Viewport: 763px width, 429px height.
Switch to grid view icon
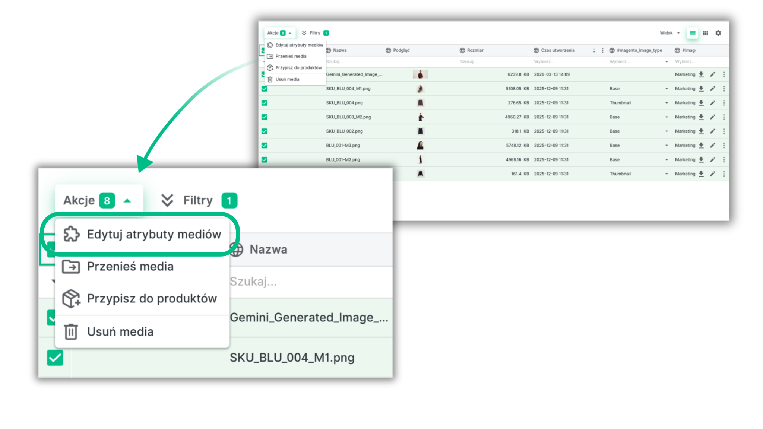pos(705,33)
